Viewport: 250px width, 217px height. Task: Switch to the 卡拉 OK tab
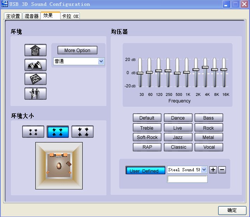70,16
